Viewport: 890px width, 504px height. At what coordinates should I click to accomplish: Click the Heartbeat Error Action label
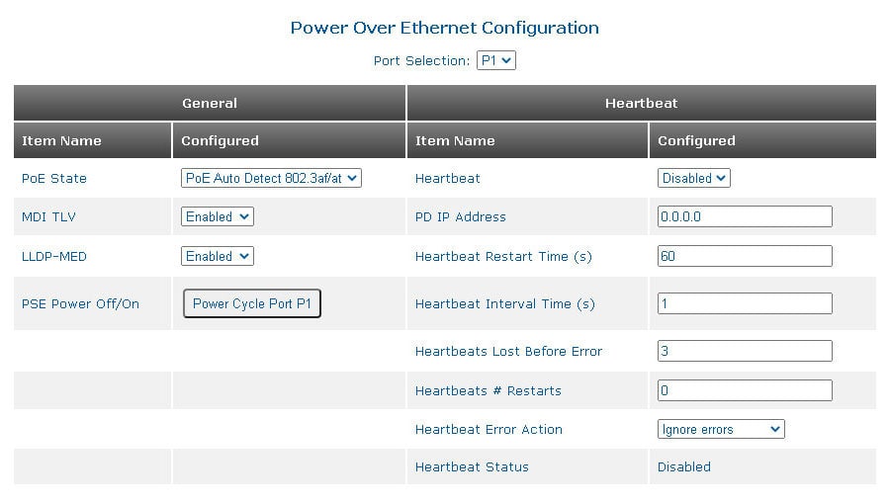pyautogui.click(x=489, y=430)
